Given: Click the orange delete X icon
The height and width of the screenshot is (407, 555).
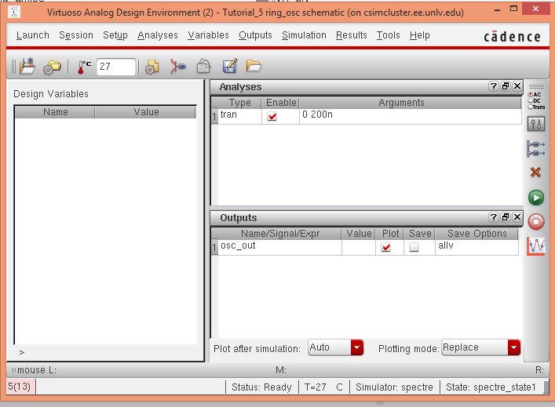Looking at the screenshot, I should pos(535,173).
